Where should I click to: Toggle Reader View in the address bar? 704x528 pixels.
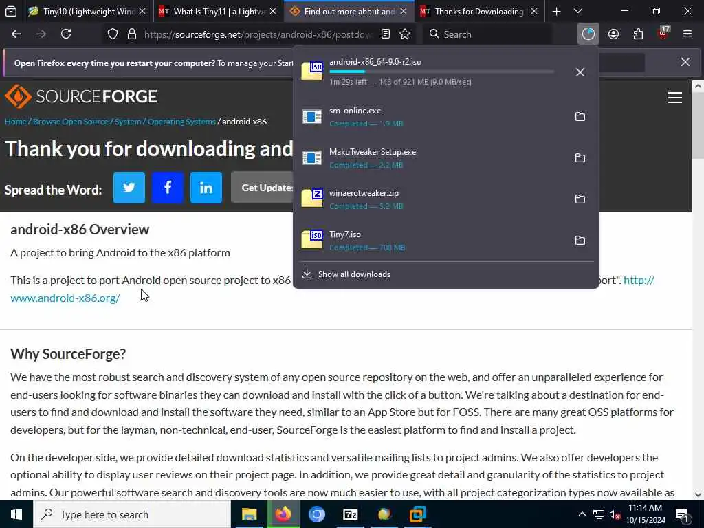385,34
